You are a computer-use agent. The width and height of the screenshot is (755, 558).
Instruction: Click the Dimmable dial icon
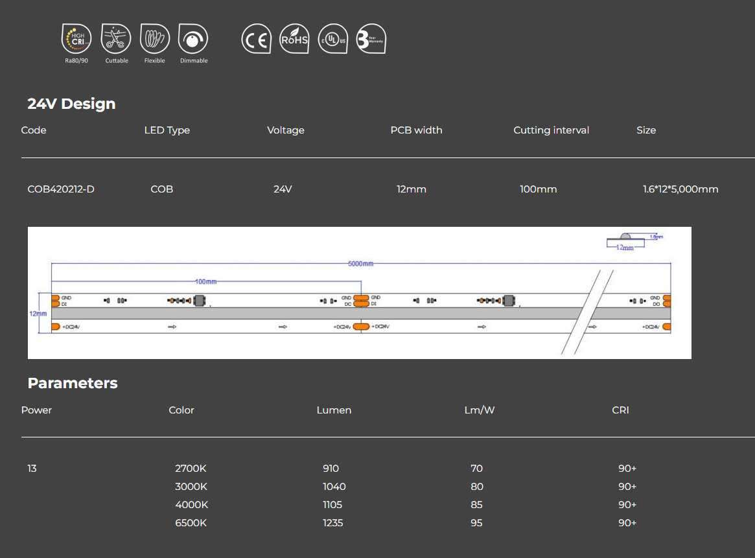coord(193,40)
